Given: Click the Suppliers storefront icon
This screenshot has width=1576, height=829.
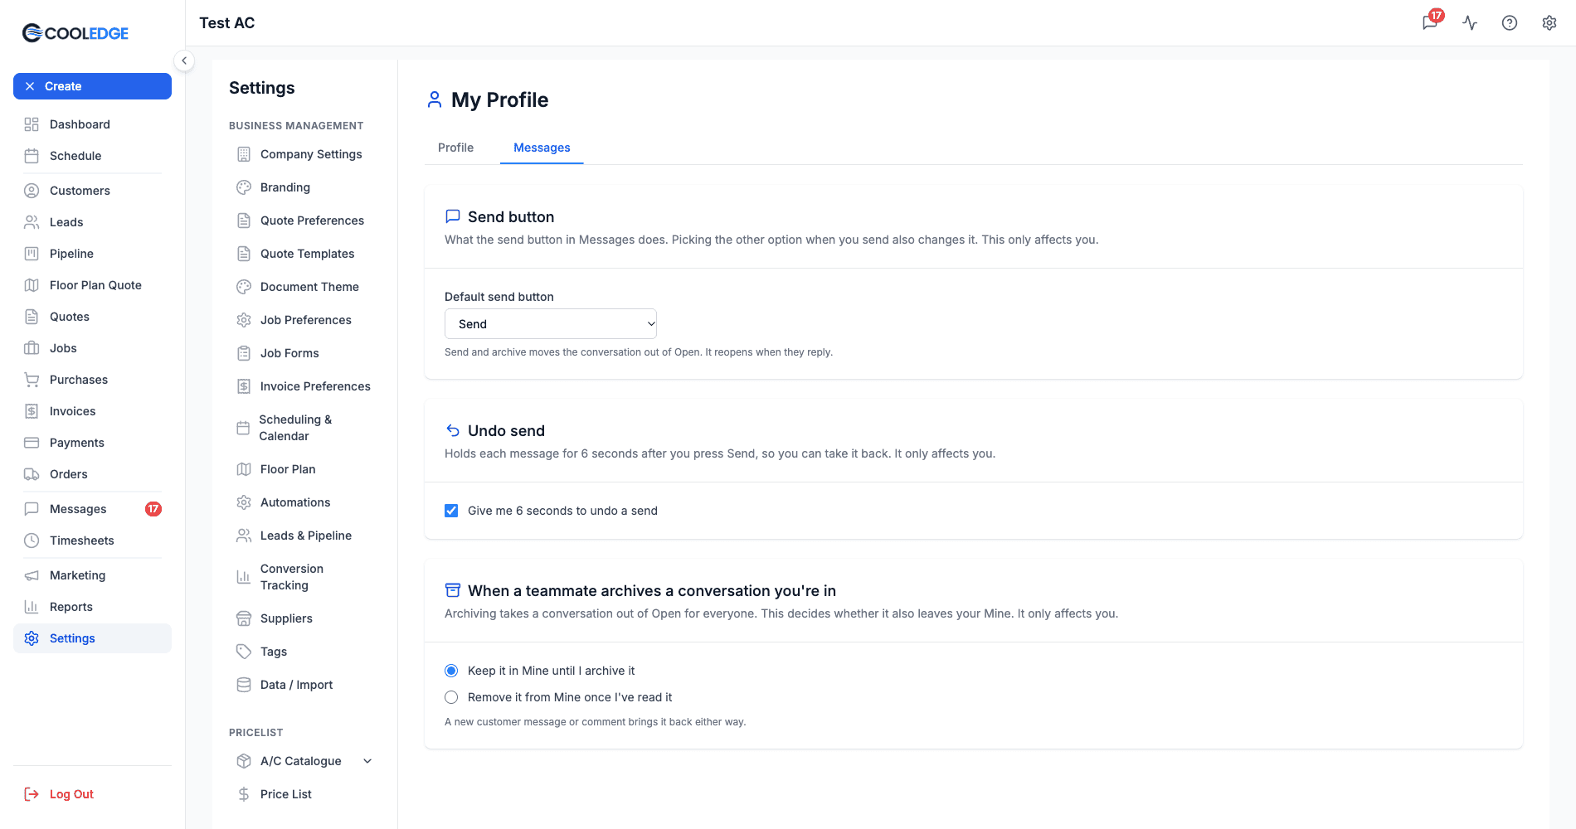Looking at the screenshot, I should 244,618.
